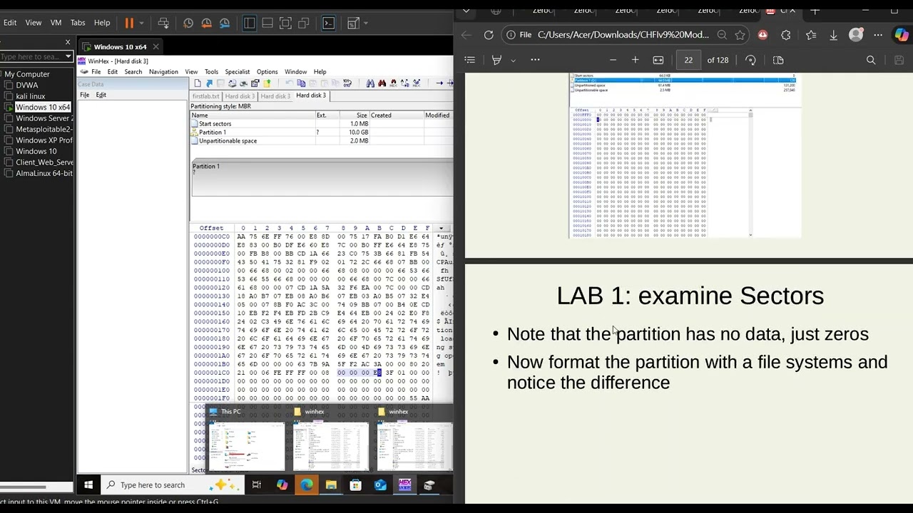Open the PDF table of contents
This screenshot has width=913, height=513.
[x=469, y=60]
